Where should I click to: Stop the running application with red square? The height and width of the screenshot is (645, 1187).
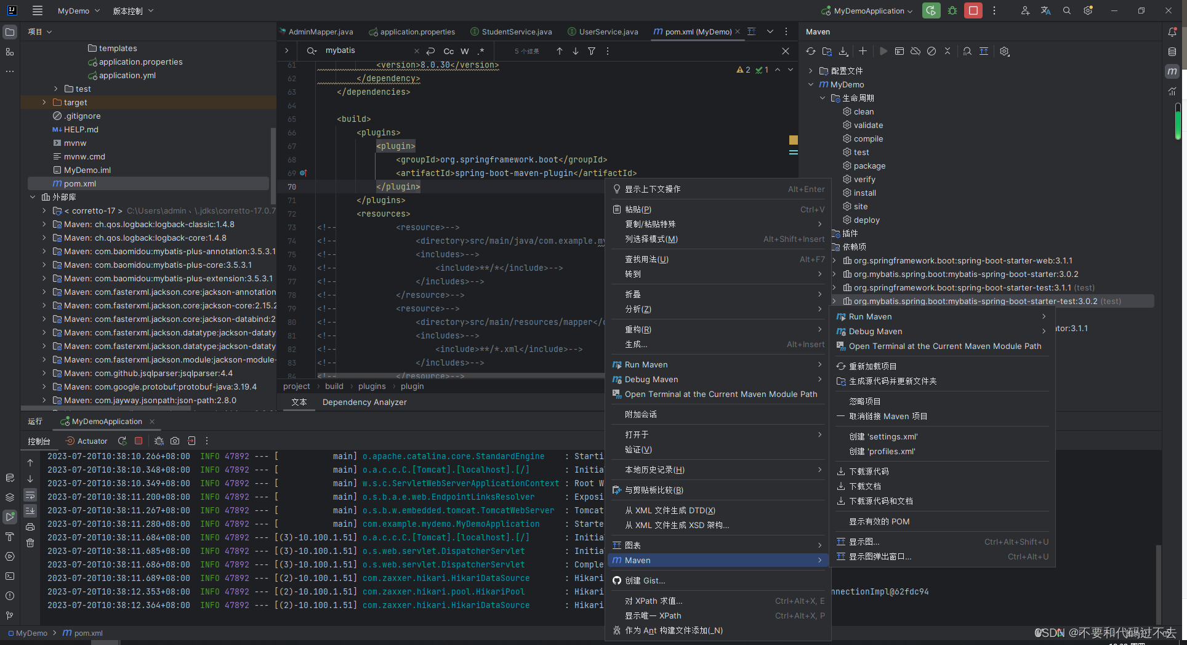pyautogui.click(x=139, y=441)
